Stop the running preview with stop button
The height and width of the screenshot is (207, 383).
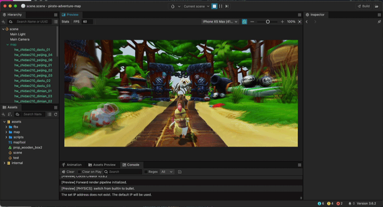(x=214, y=6)
